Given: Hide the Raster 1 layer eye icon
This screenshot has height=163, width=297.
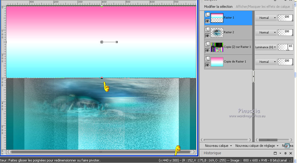Looking at the screenshot, I should tap(207, 21).
